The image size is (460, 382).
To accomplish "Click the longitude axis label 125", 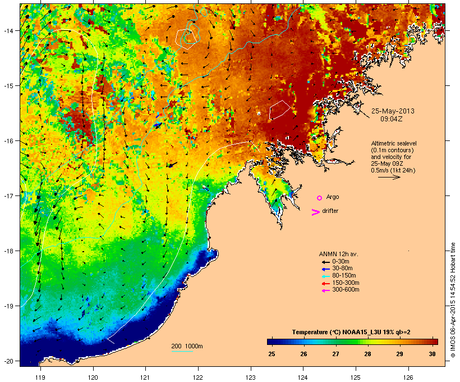I will click(x=356, y=378).
